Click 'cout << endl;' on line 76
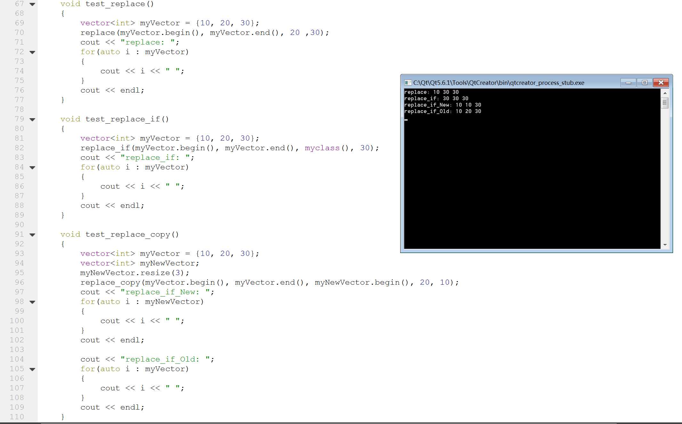 tap(112, 90)
